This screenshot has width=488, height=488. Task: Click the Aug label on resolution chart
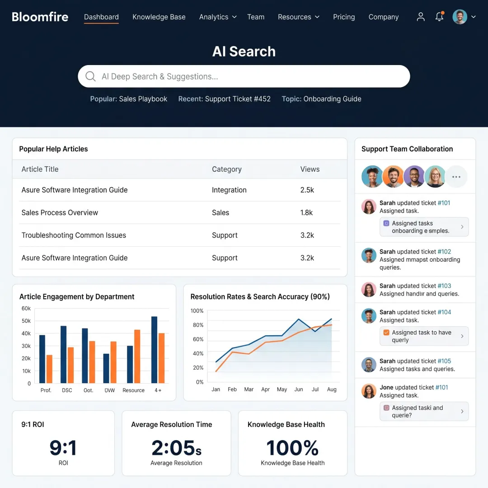pos(332,389)
